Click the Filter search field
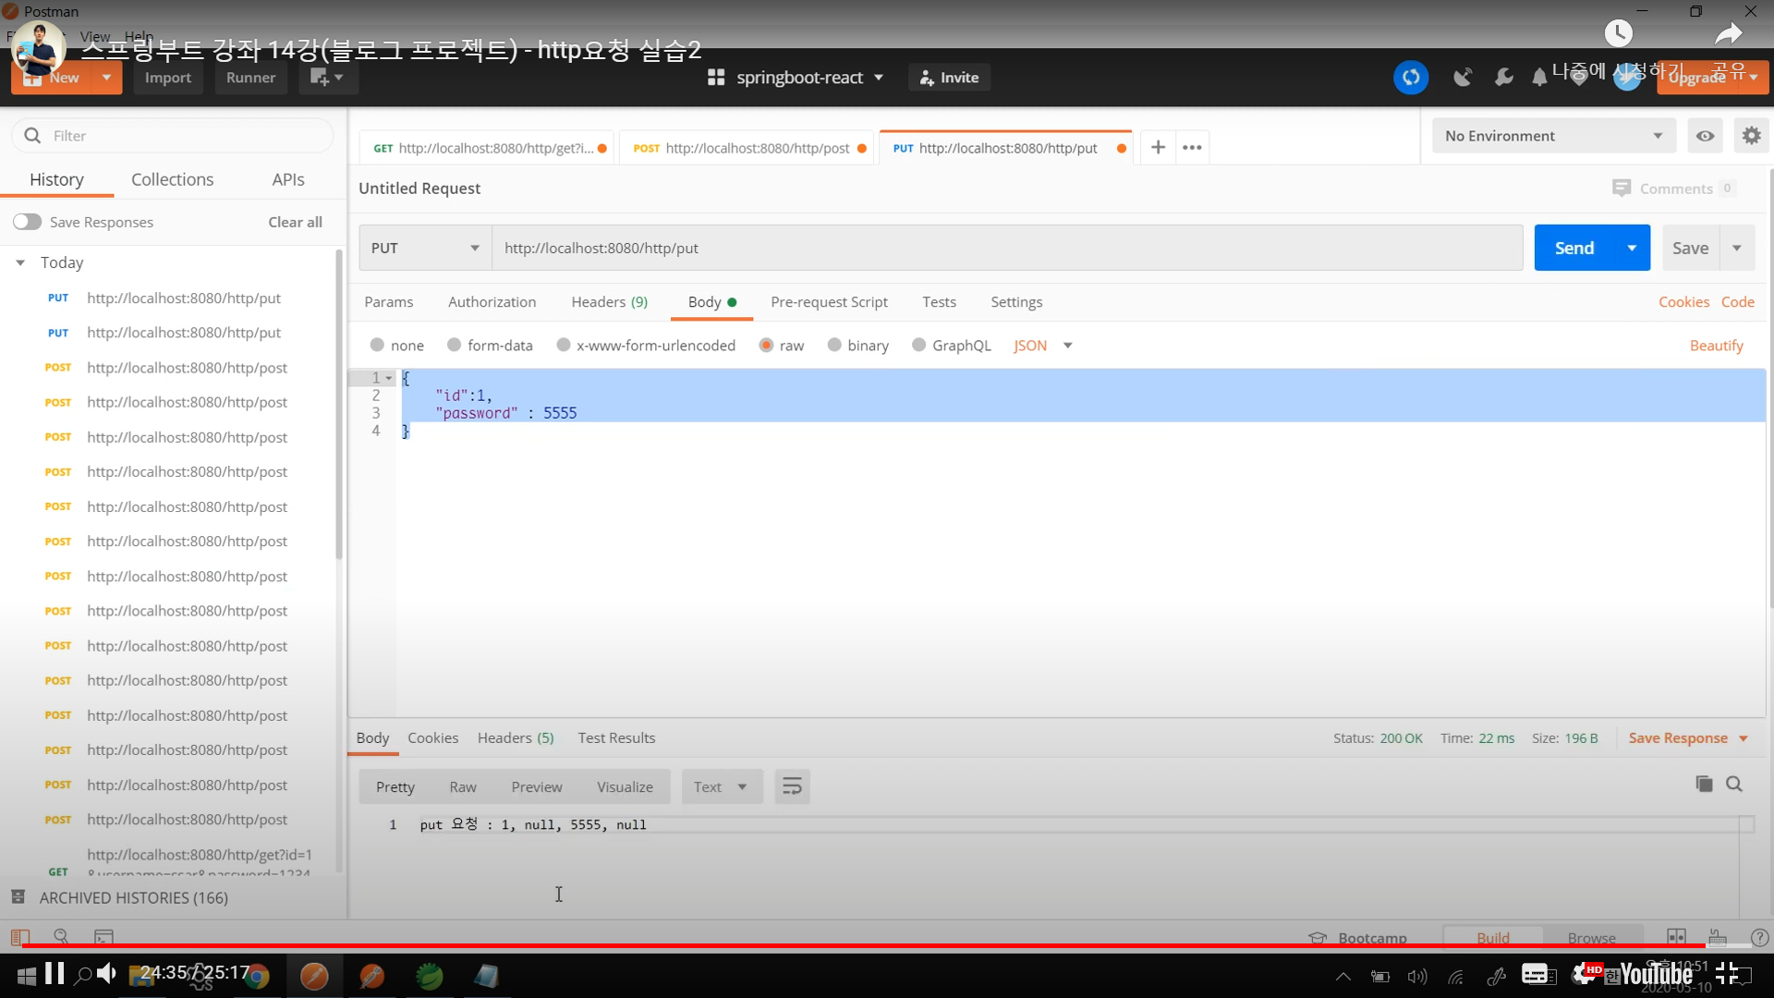1774x998 pixels. pyautogui.click(x=173, y=136)
